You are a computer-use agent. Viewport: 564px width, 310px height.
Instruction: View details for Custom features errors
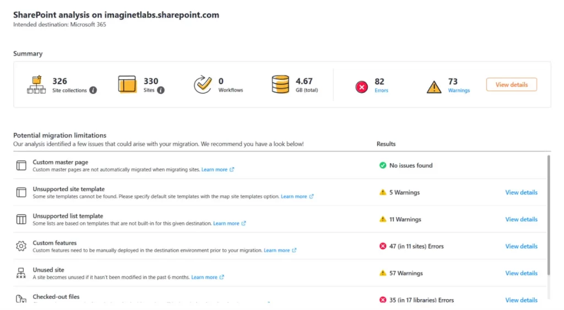click(521, 246)
